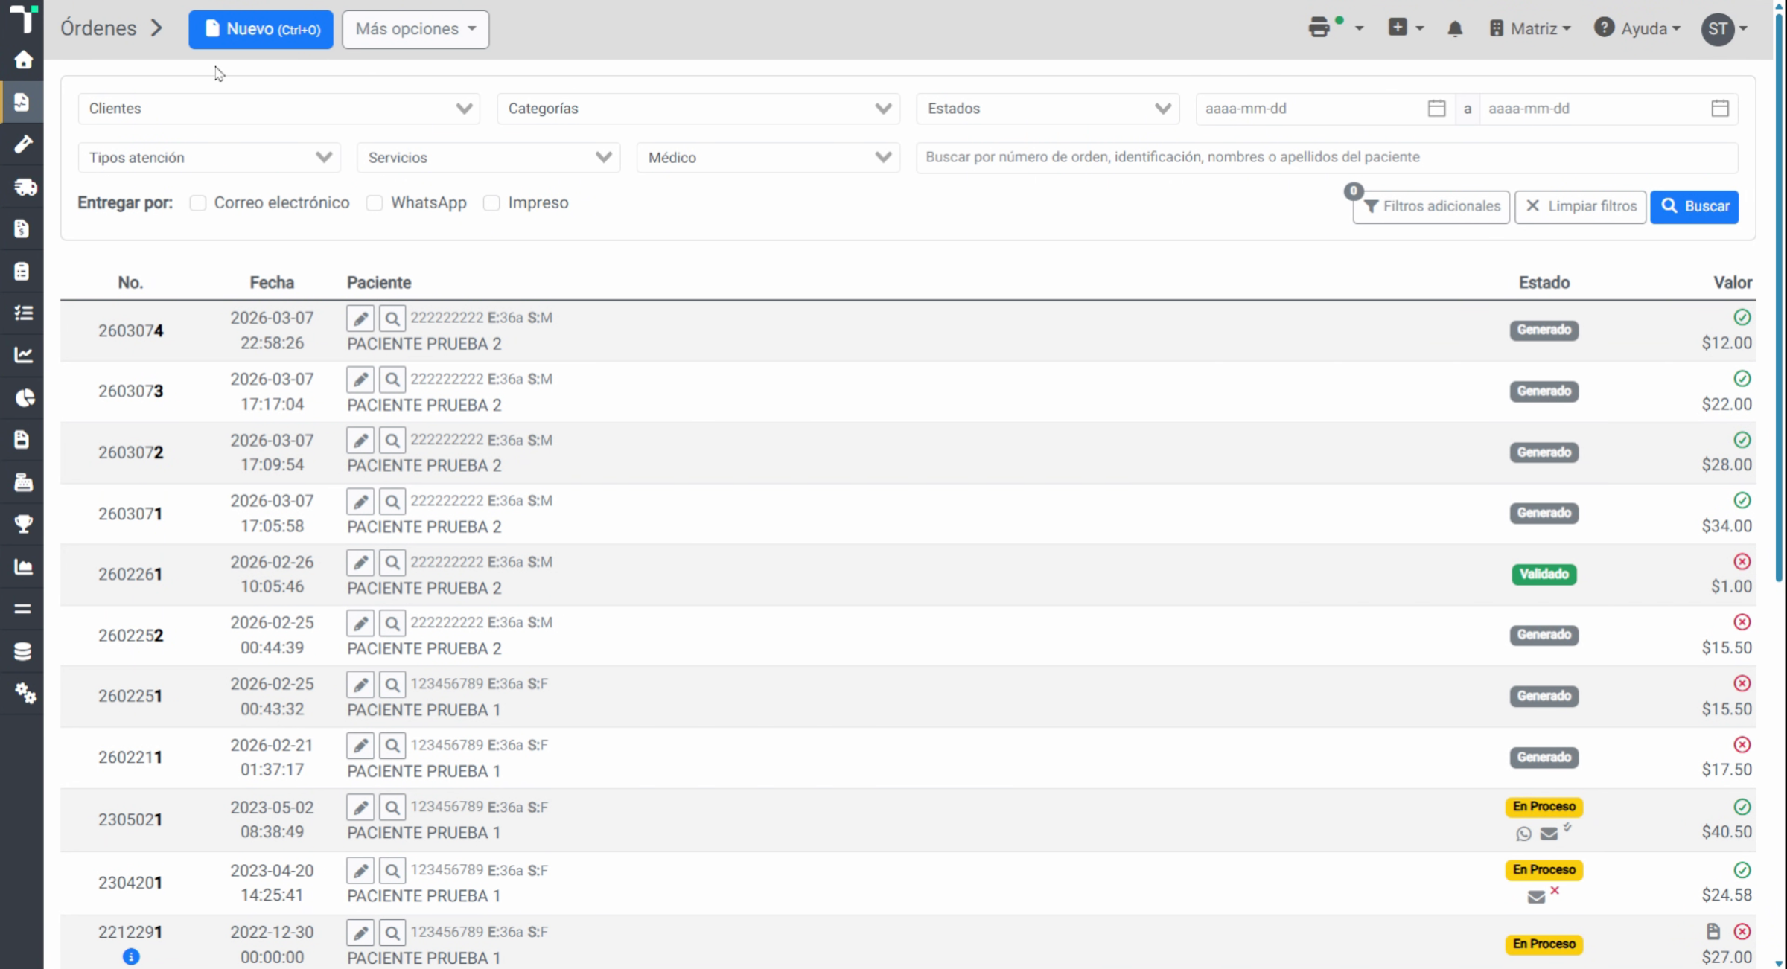
Task: Expand the Más opciones dropdown
Action: point(415,29)
